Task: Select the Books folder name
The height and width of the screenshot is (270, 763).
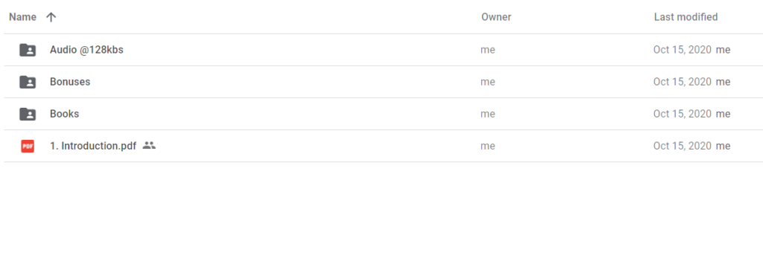Action: pos(64,114)
